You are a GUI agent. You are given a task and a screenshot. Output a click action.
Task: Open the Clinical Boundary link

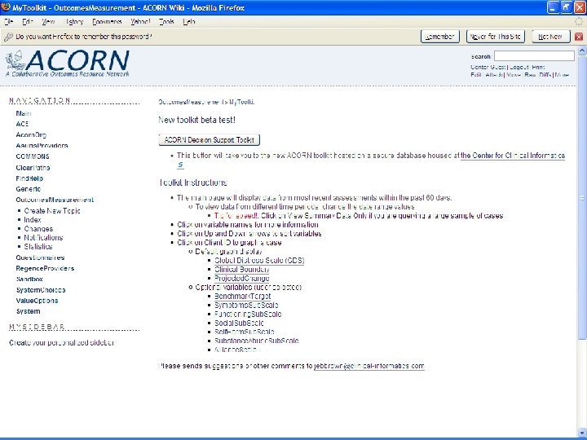pyautogui.click(x=242, y=270)
